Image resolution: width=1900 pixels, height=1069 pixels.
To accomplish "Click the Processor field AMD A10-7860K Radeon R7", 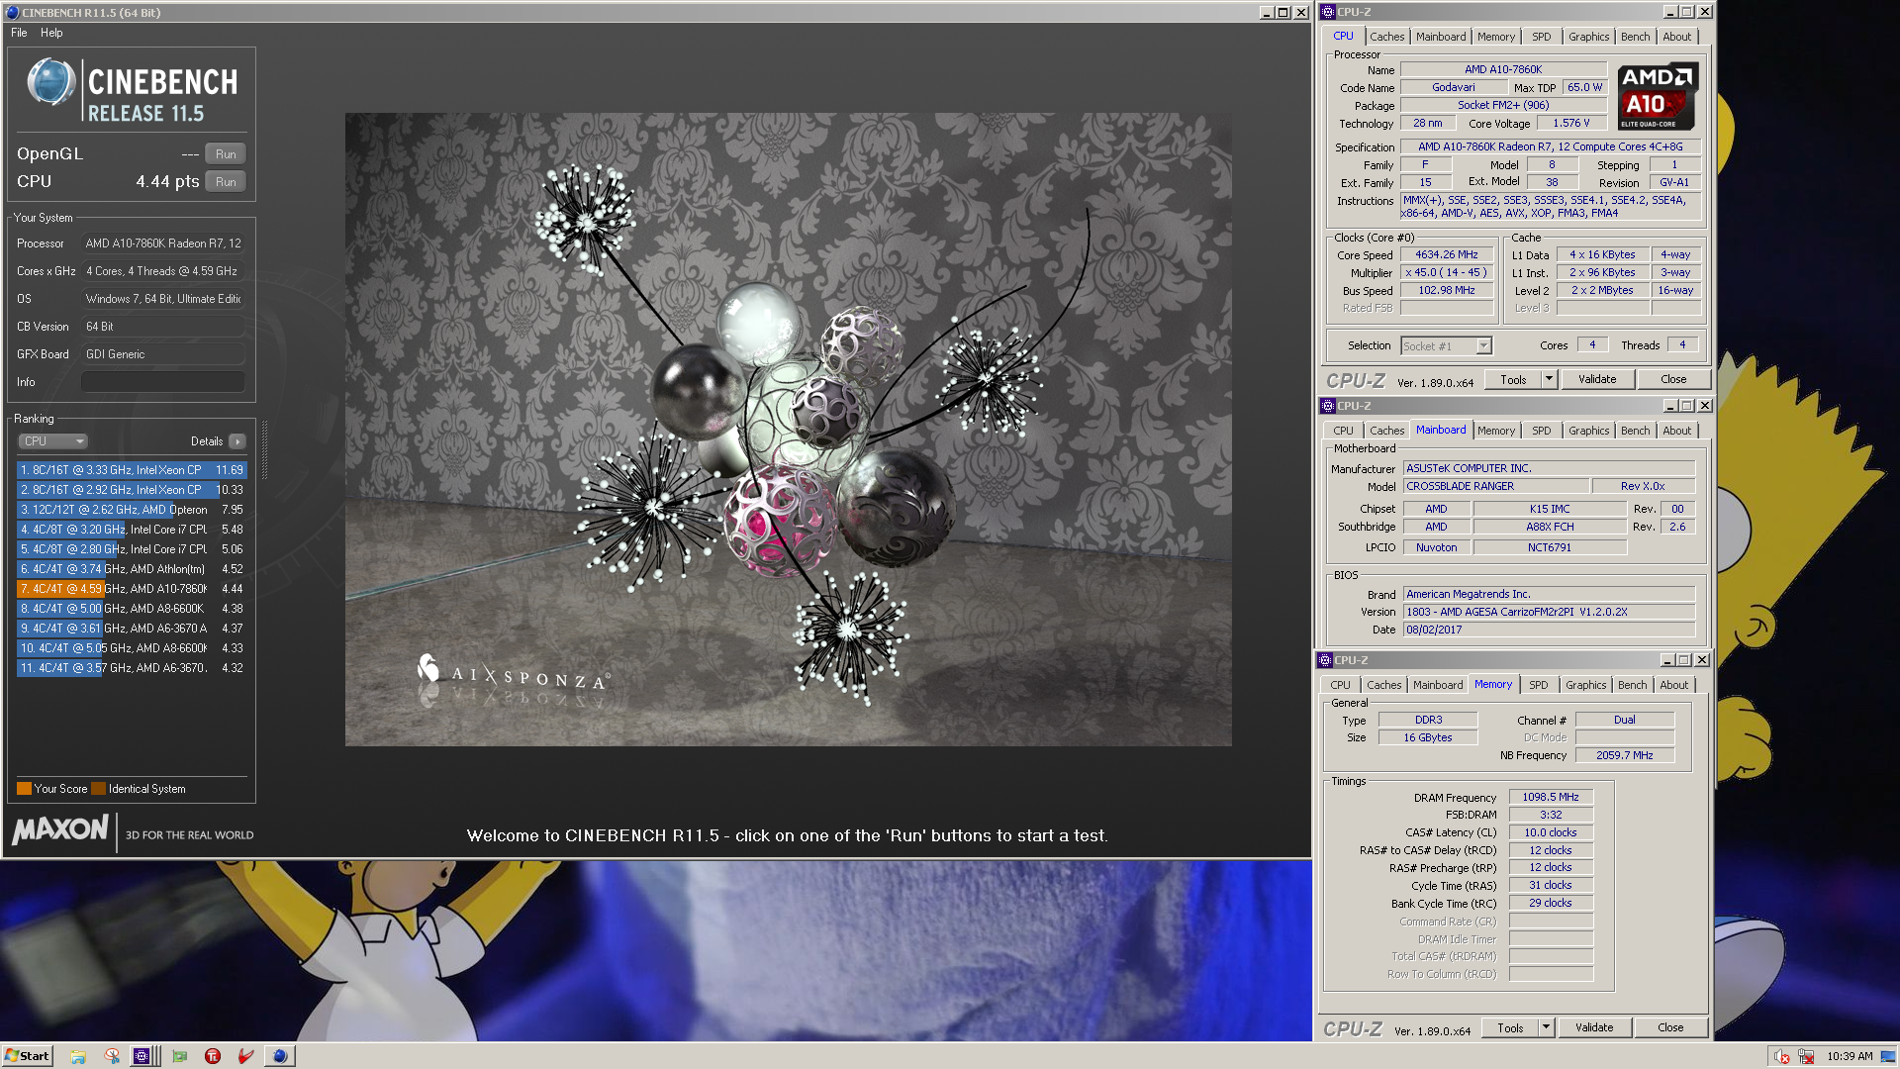I will [162, 243].
